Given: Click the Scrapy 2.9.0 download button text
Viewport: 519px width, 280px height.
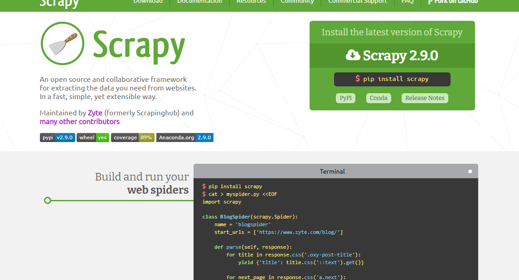Looking at the screenshot, I should pyautogui.click(x=401, y=56).
